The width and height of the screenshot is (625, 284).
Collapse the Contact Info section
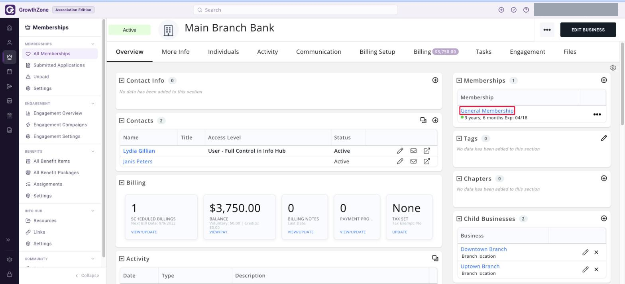tap(122, 80)
